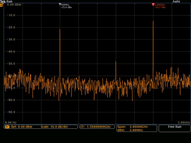Image resolution: width=191 pixels, height=143 pixels.
Task: Select the Scale 10.0 dB/div readout
Action: pos(54,127)
